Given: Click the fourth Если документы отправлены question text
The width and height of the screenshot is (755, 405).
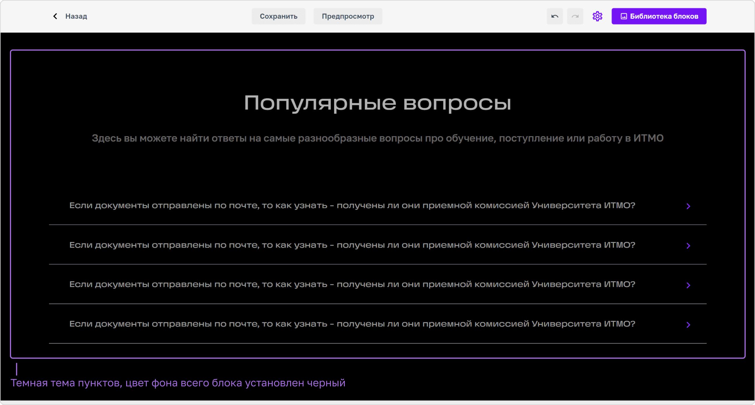Looking at the screenshot, I should point(352,324).
